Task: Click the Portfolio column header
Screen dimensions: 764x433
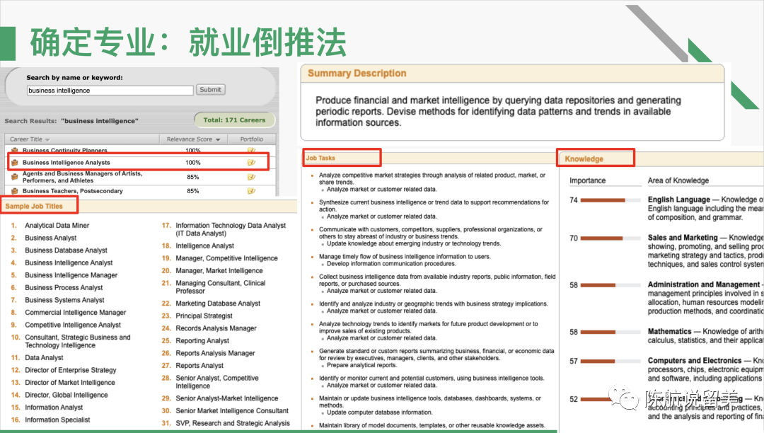Action: point(251,139)
